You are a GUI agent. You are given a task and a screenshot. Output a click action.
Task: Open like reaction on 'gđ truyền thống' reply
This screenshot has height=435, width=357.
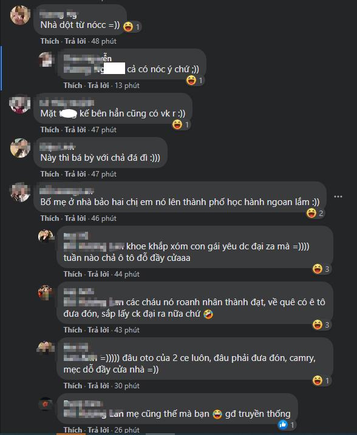point(287,425)
